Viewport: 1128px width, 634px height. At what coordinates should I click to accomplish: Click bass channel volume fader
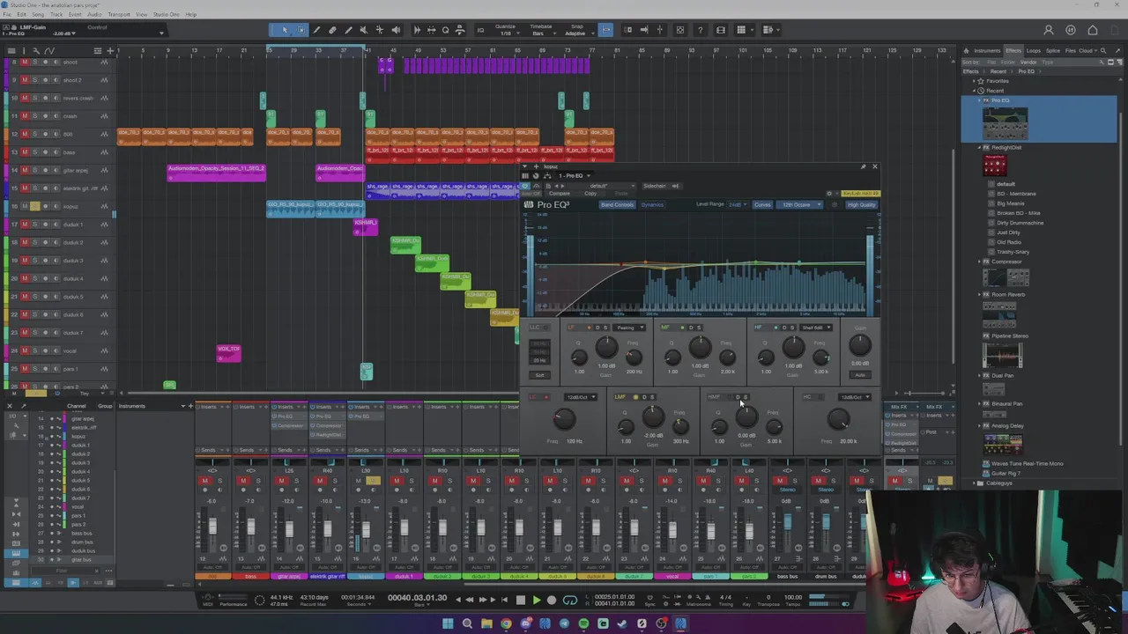[x=250, y=528]
